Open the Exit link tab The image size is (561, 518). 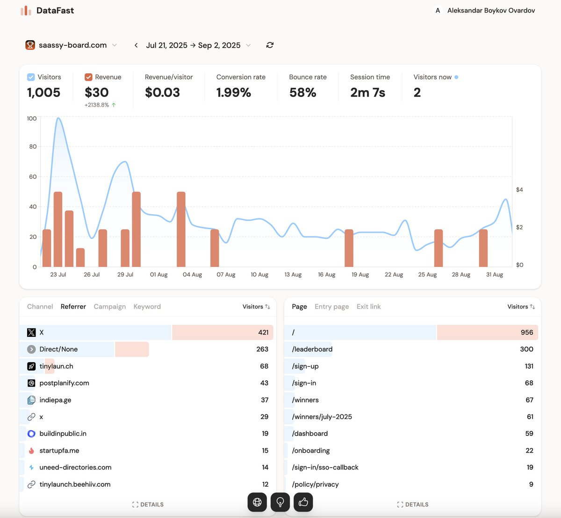tap(369, 307)
